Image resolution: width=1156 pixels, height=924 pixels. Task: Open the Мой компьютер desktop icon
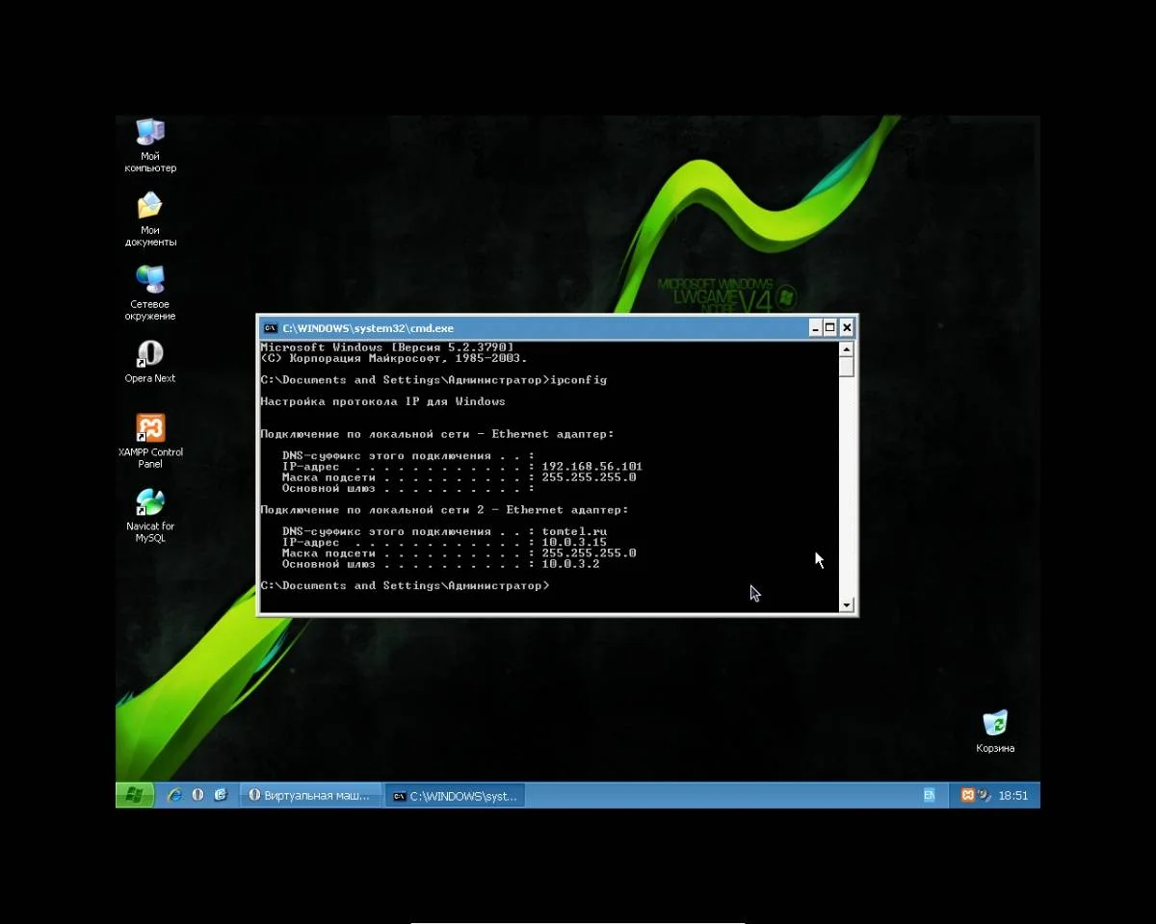click(150, 145)
